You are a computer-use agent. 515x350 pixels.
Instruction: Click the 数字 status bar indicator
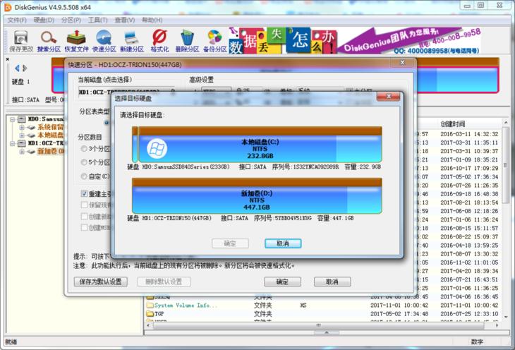[x=477, y=342]
